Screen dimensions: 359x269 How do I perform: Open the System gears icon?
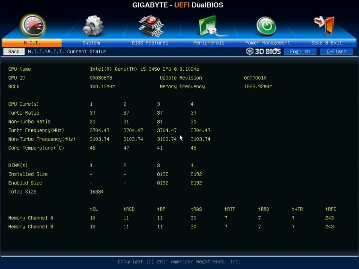[93, 26]
